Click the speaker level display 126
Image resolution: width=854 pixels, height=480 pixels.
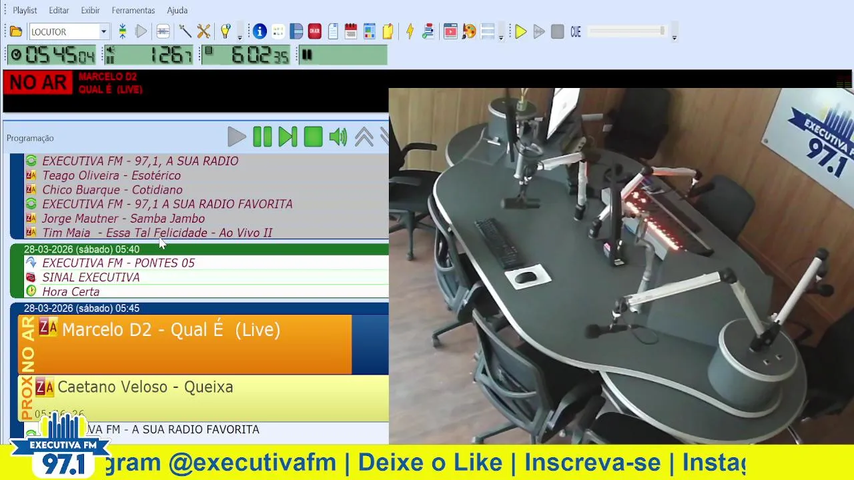coord(149,55)
